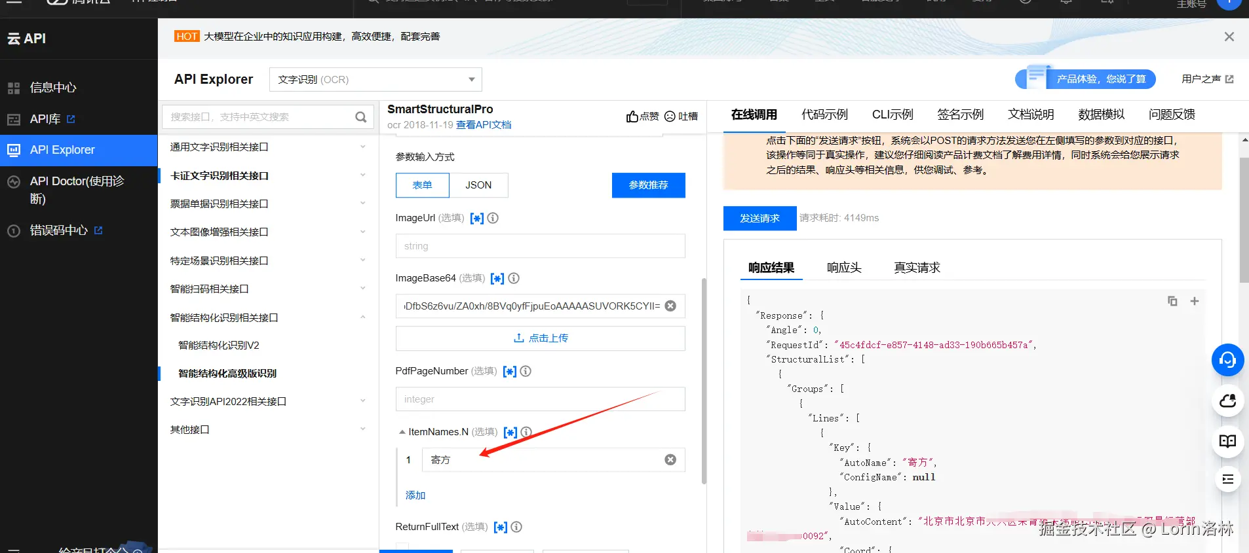
Task: Show ImageBase64 info icon
Action: tap(514, 278)
